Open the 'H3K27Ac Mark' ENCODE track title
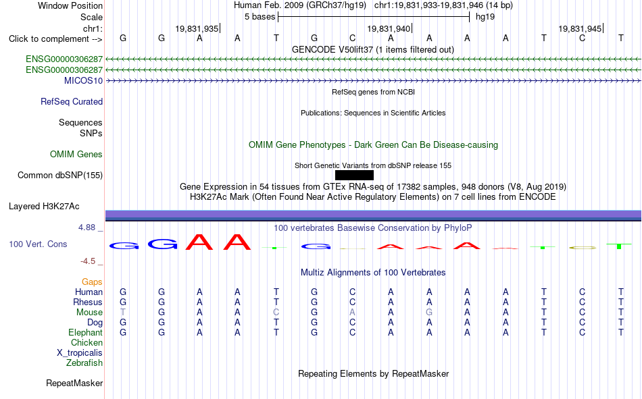Image resolution: width=642 pixels, height=399 pixels. 373,197
